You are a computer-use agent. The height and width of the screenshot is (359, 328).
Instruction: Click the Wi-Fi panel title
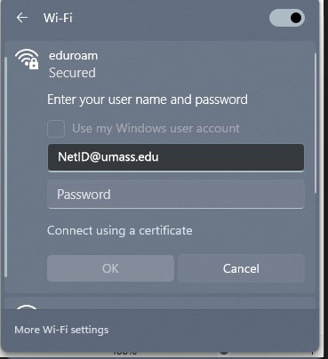pyautogui.click(x=58, y=18)
